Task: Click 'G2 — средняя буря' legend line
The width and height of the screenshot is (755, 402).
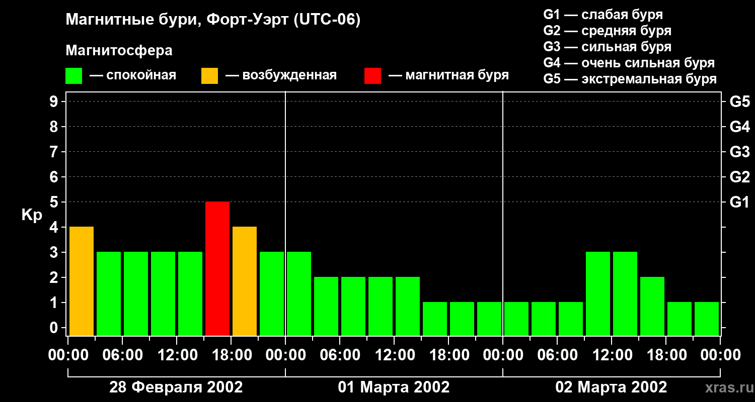Action: click(x=608, y=31)
